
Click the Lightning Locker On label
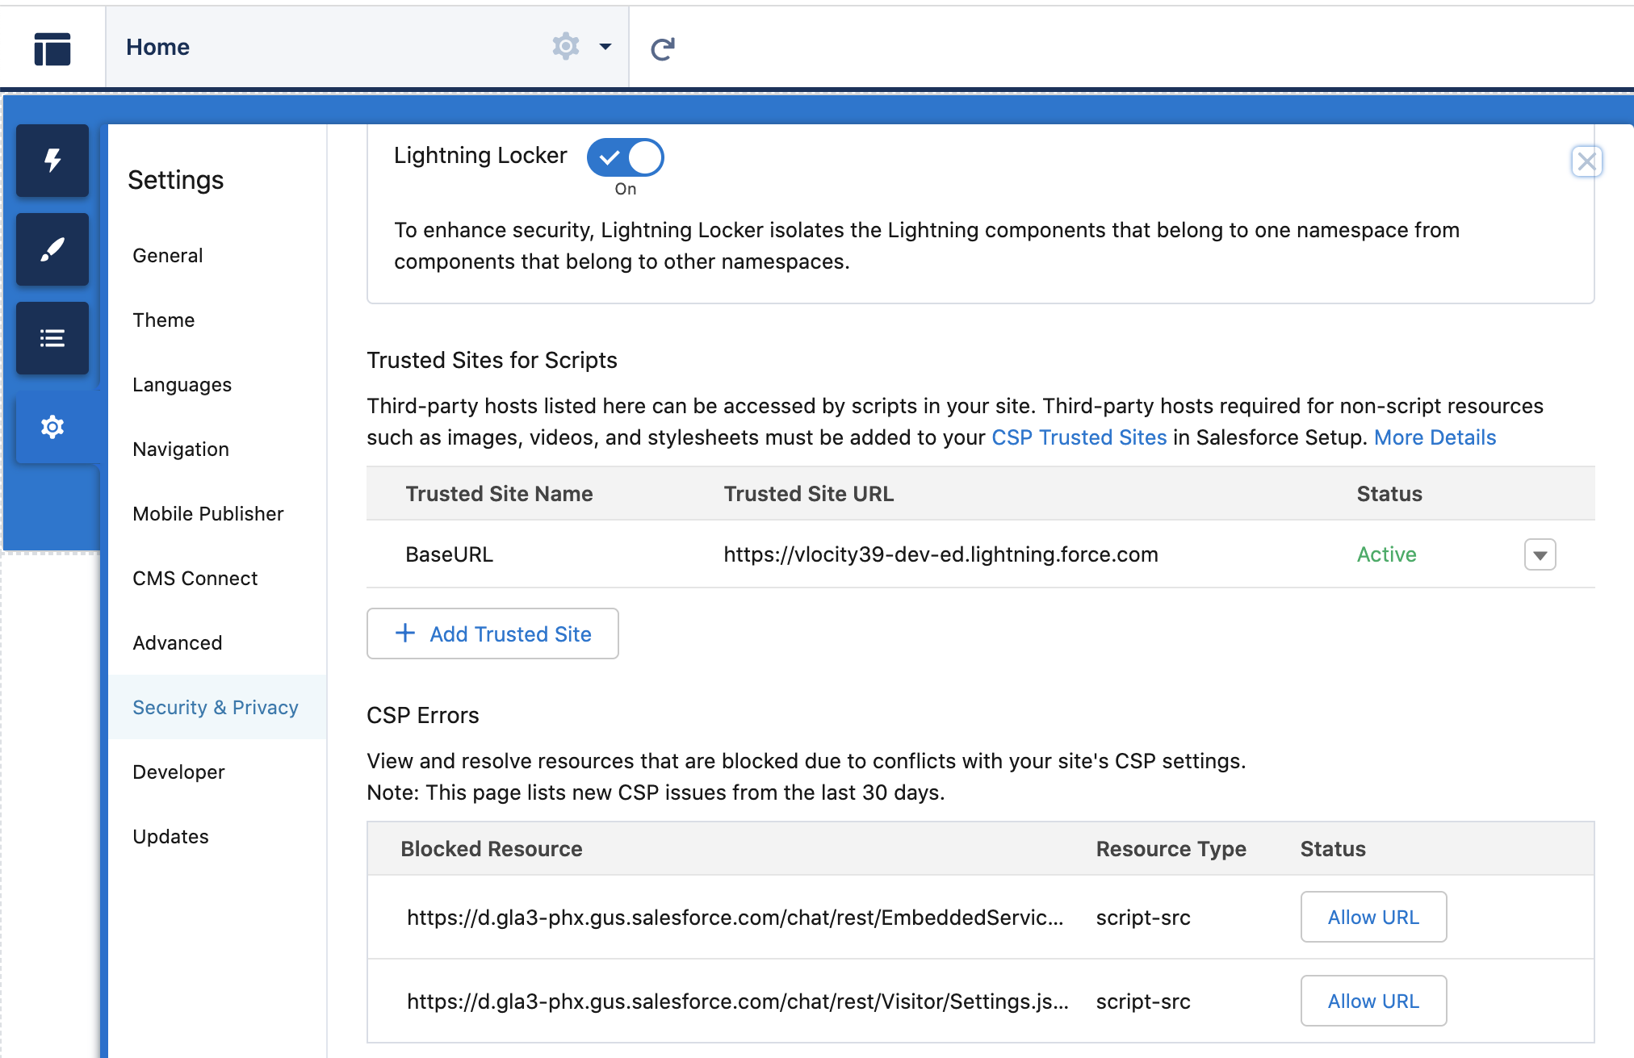pyautogui.click(x=625, y=189)
